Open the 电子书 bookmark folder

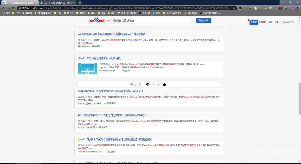coord(69,13)
